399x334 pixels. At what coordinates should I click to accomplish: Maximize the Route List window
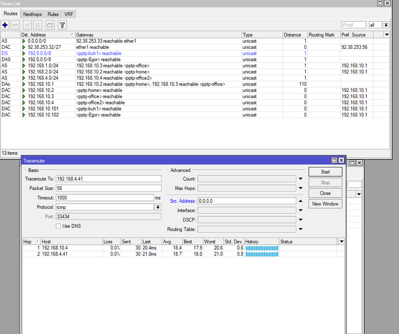(380, 3)
